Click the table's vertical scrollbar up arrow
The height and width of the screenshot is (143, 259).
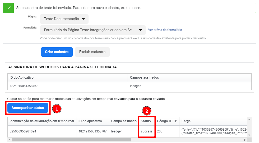249,120
